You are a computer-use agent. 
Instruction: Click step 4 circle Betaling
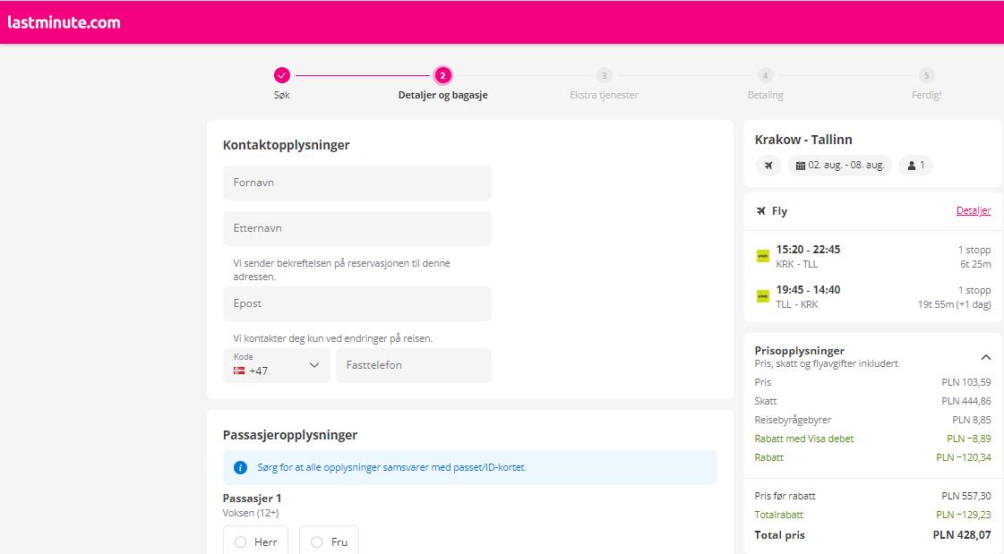click(765, 75)
